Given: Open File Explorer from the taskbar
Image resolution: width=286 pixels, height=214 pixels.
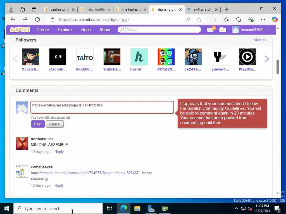Looking at the screenshot, I should (x=137, y=208).
